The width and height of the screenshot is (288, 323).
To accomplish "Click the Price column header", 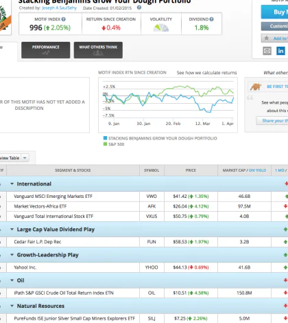I will pos(191,170).
